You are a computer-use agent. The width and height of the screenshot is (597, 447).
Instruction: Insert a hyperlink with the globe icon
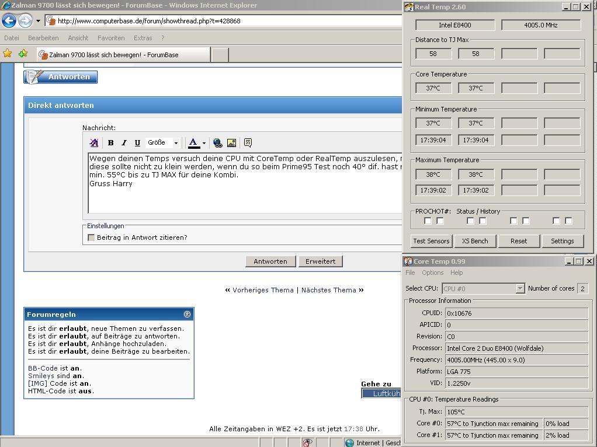217,142
